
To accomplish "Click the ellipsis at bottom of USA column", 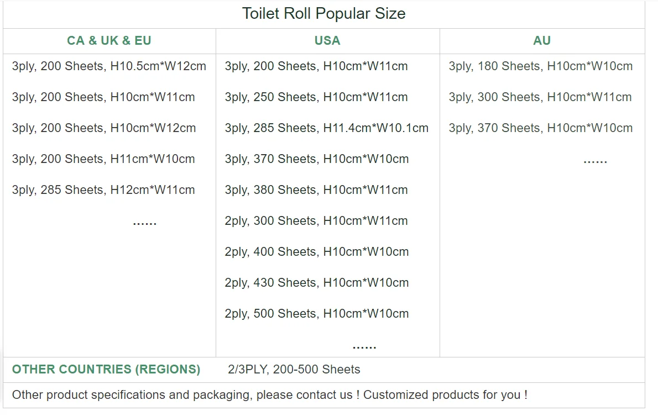I will coord(364,346).
